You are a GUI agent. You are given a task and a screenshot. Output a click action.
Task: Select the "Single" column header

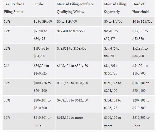[x=38, y=5]
